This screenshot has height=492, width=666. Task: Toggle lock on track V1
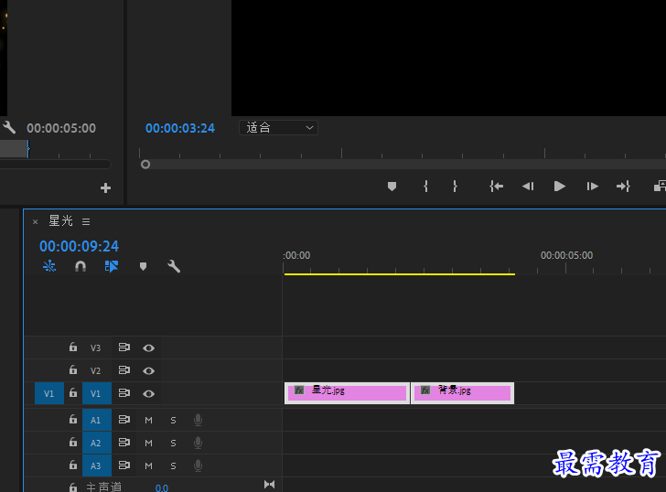tap(73, 393)
